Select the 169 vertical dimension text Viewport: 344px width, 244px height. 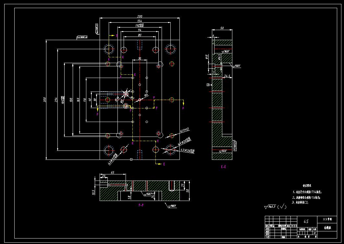pyautogui.click(x=78, y=100)
